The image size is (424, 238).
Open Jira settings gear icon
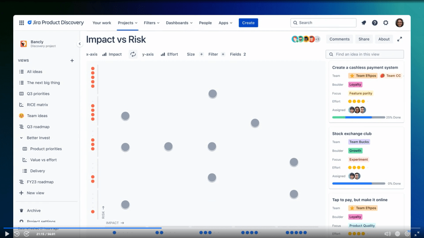coord(386,23)
